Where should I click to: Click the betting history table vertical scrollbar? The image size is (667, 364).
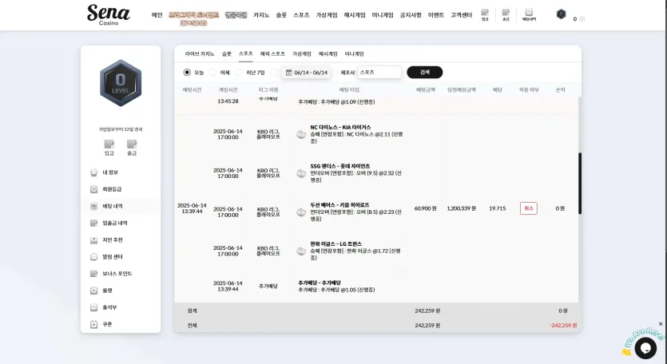580,184
